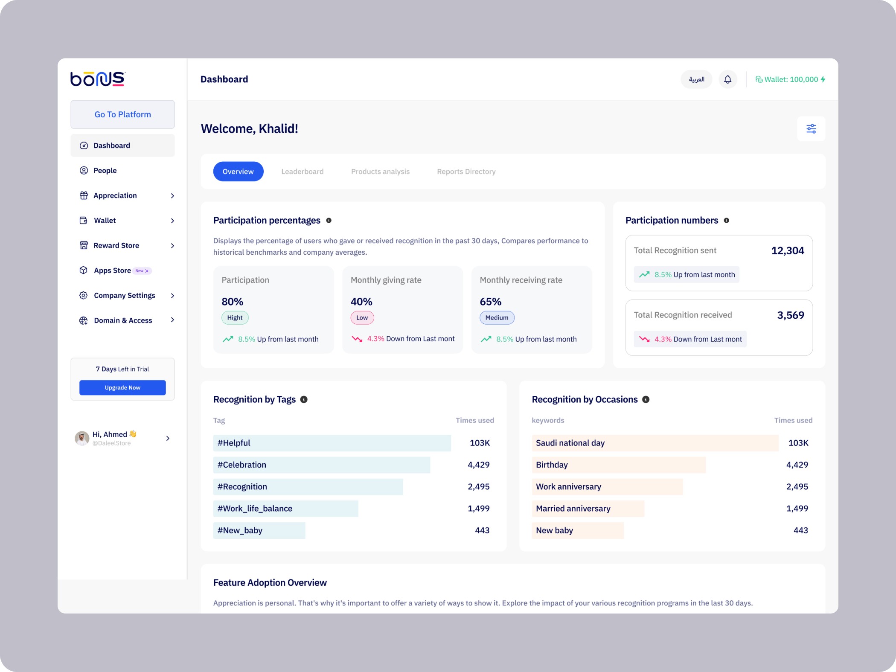The image size is (896, 672).
Task: Expand the Company Settings chevron
Action: click(x=172, y=295)
